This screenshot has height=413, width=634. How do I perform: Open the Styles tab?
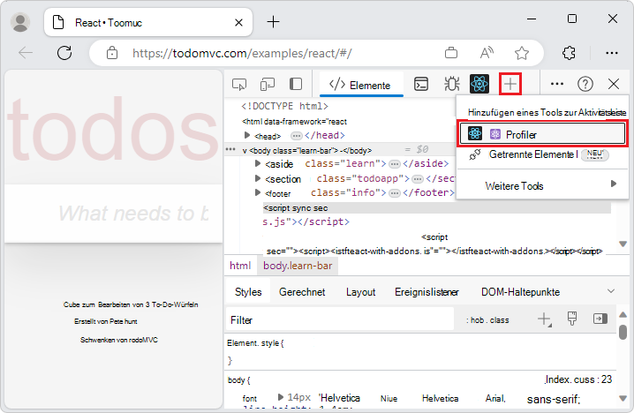(x=248, y=292)
